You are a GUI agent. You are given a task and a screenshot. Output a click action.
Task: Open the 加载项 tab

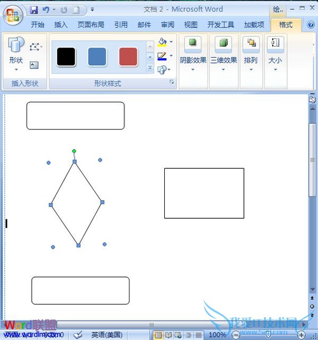[254, 25]
